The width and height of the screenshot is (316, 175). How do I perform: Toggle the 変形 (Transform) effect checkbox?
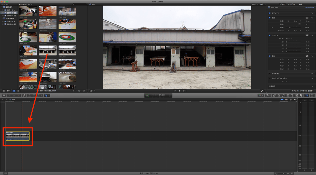coord(270,18)
